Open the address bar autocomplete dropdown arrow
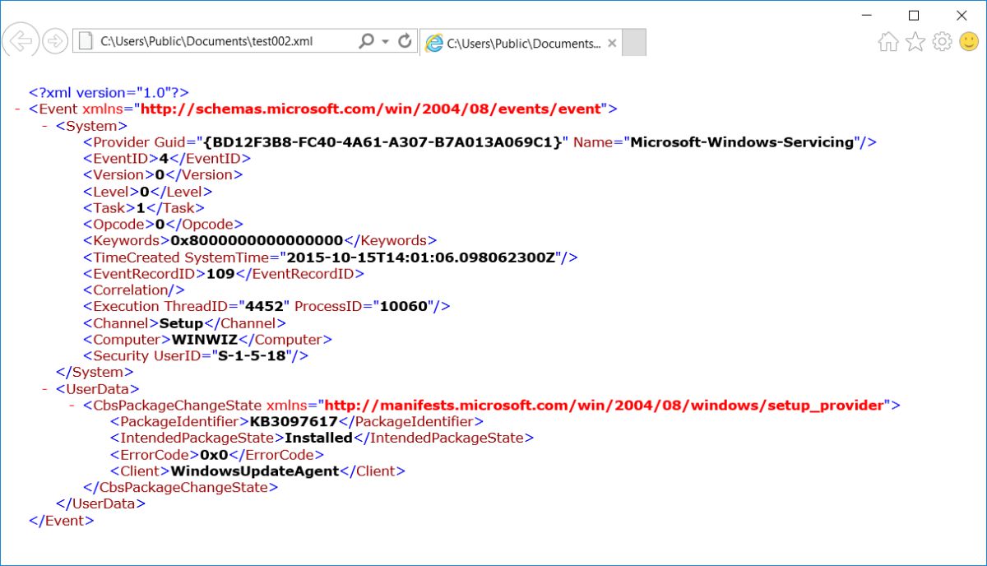The width and height of the screenshot is (987, 566). point(385,41)
